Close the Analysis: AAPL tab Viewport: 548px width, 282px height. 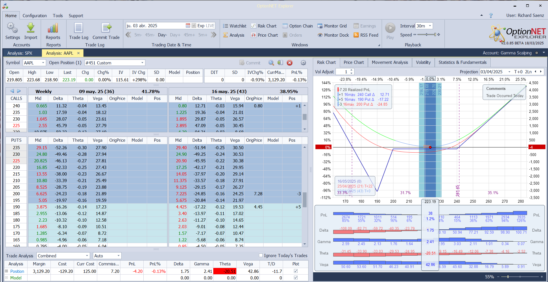[78, 53]
